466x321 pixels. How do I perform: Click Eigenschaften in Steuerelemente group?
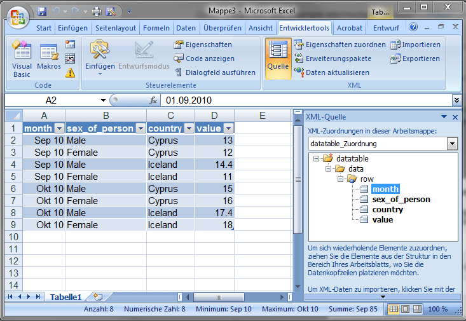point(203,44)
